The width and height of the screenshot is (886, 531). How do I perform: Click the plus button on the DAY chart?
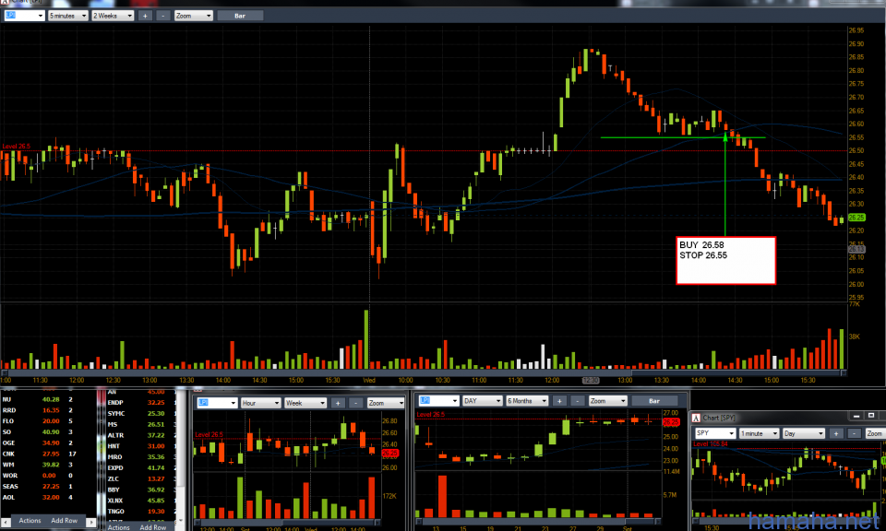(x=559, y=401)
